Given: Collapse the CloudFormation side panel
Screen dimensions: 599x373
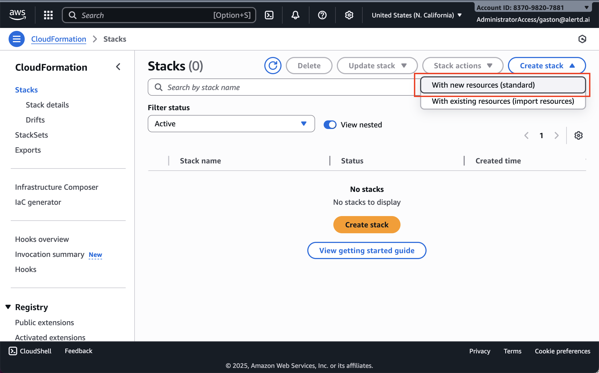Looking at the screenshot, I should click(118, 67).
